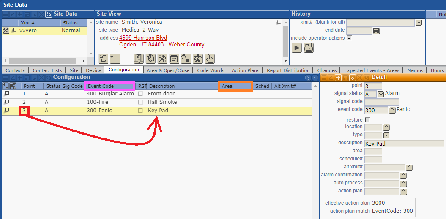Click the org chart hierarchy icon
The image size is (446, 219).
pos(197,59)
